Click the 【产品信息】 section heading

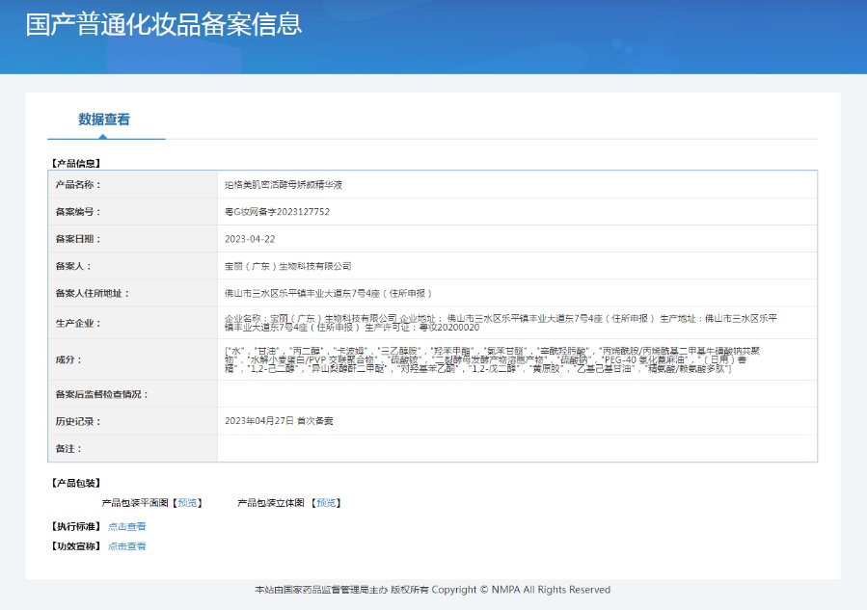[75, 164]
